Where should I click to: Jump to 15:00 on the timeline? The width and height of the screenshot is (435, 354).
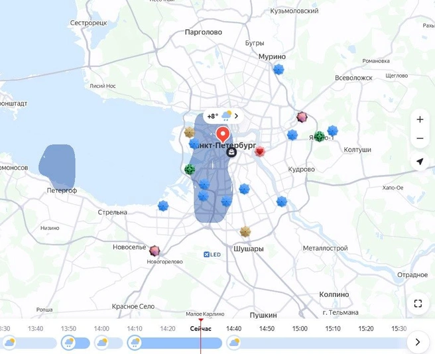300,329
